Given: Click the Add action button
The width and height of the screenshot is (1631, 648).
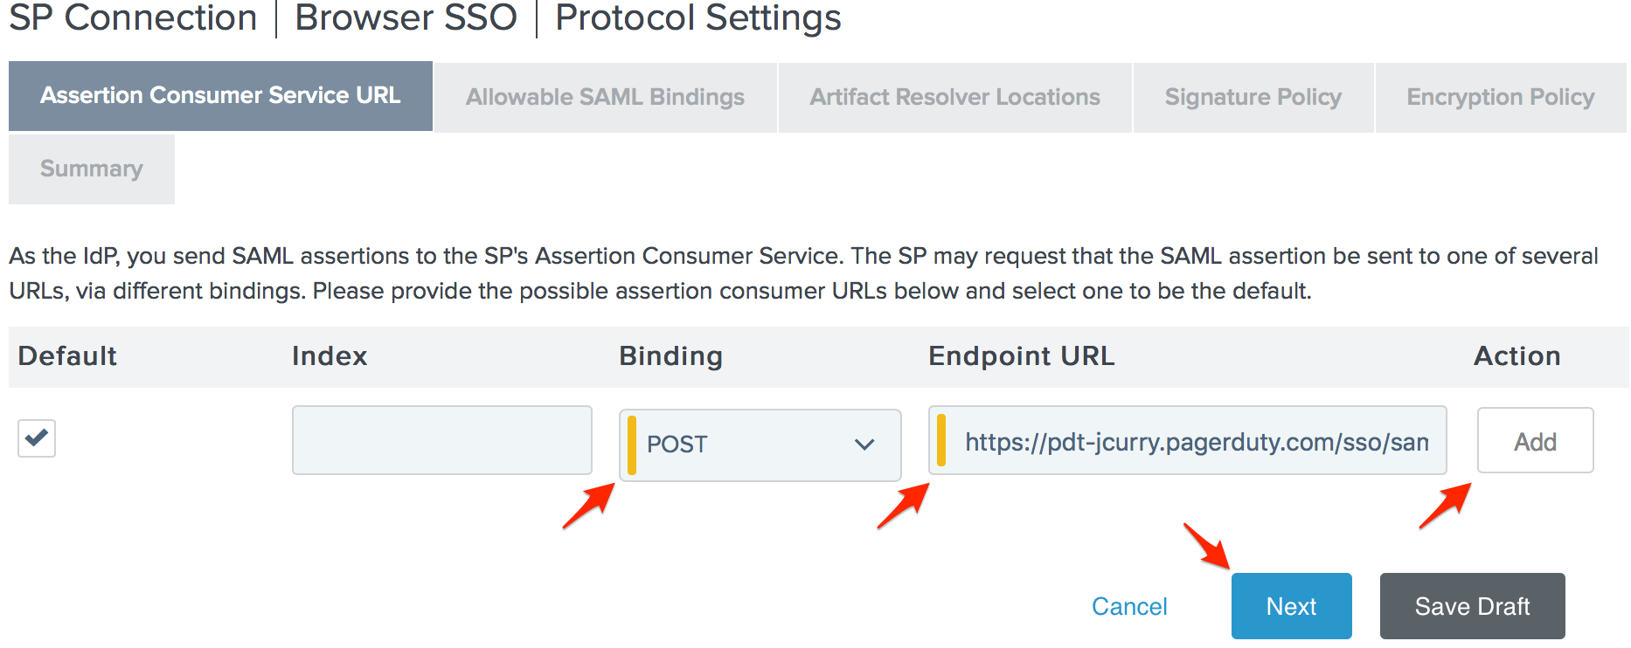Looking at the screenshot, I should (1535, 441).
